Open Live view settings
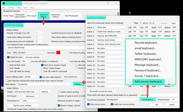183x112 pixels. [33, 57]
